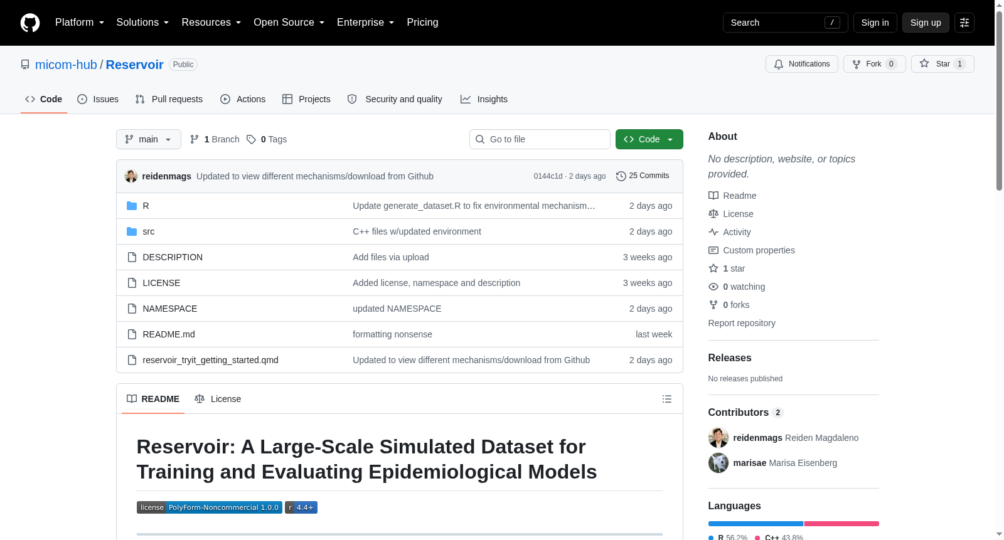View the 25 Commits history

pyautogui.click(x=643, y=176)
